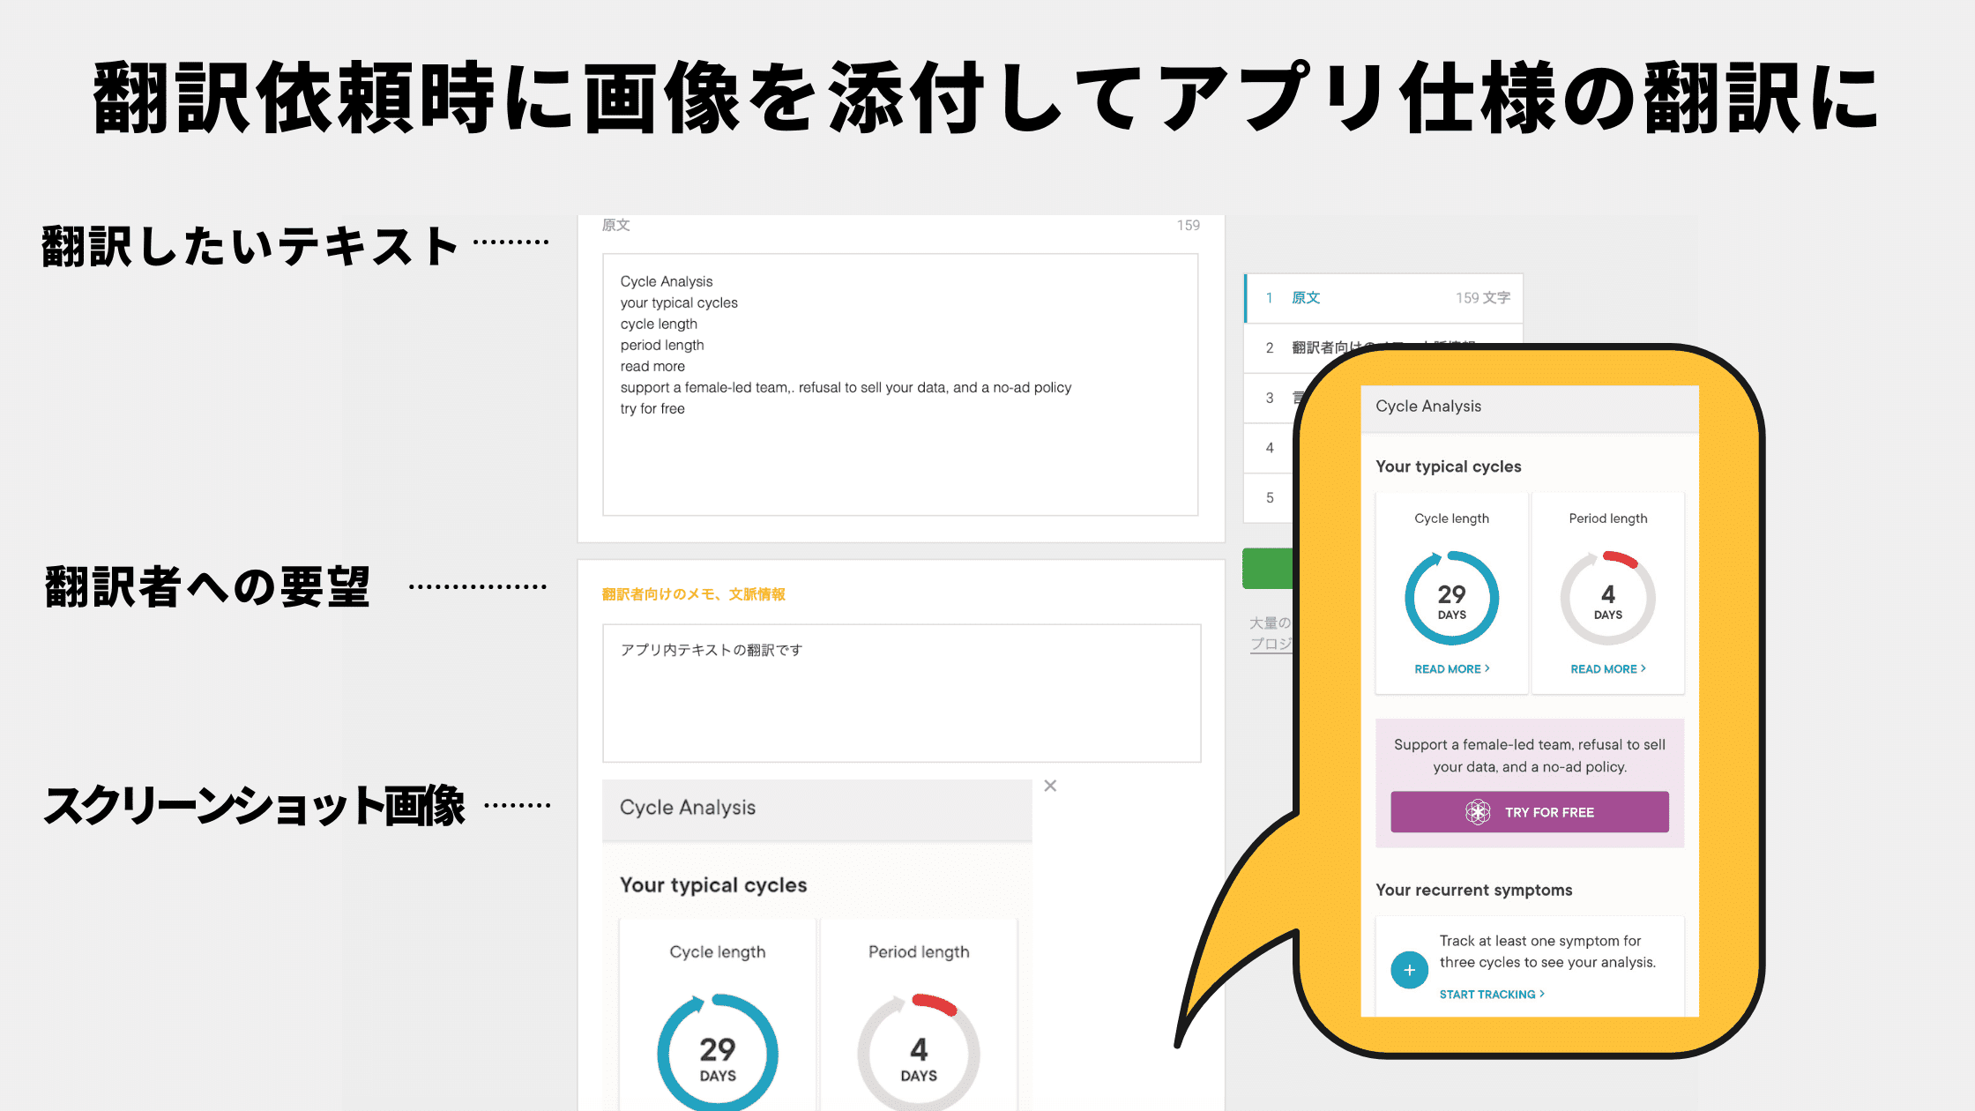Viewport: 1975px width, 1111px height.
Task: Click the plus icon beside START TRACKING
Action: [1409, 969]
